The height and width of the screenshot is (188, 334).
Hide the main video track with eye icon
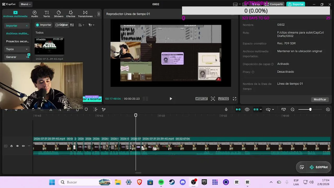[17, 146]
